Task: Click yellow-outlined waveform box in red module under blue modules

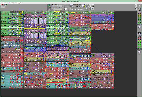Action: click(x=97, y=26)
